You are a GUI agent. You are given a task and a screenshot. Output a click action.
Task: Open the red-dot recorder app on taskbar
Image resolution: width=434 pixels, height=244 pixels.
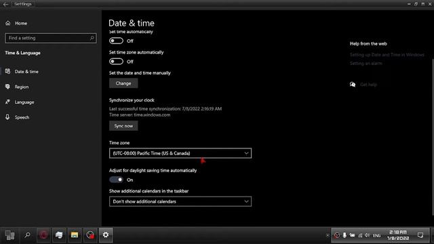pyautogui.click(x=90, y=235)
